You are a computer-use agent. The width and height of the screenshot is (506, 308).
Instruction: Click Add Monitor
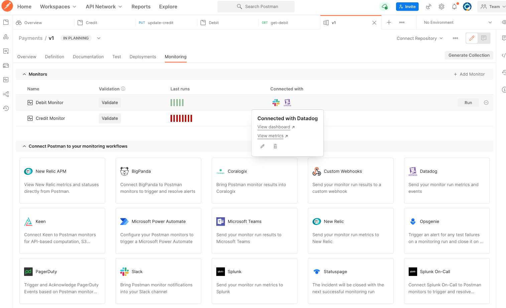[469, 74]
